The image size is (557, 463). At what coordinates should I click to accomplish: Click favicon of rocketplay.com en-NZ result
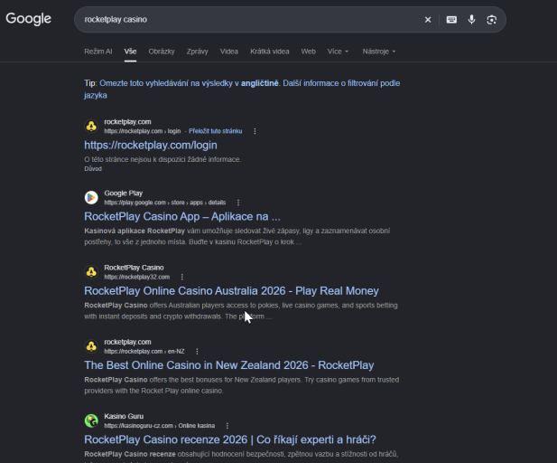pyautogui.click(x=91, y=346)
